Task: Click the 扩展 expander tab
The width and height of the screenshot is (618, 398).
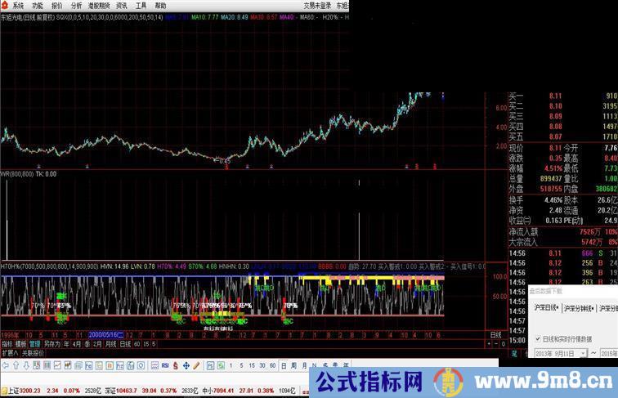Action: (x=9, y=353)
